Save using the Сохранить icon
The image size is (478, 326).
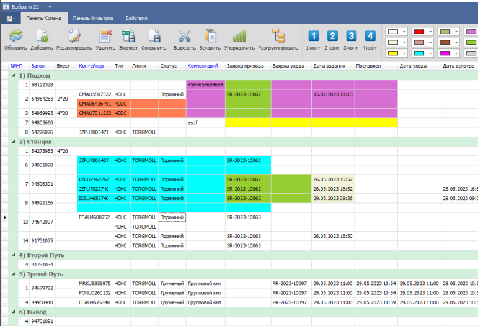(153, 37)
